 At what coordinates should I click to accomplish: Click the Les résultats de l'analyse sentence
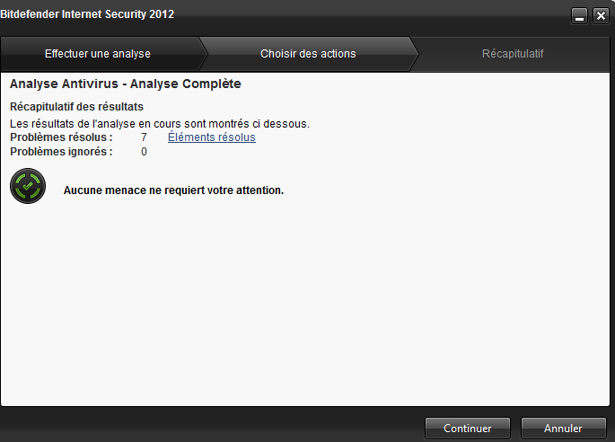tap(160, 124)
